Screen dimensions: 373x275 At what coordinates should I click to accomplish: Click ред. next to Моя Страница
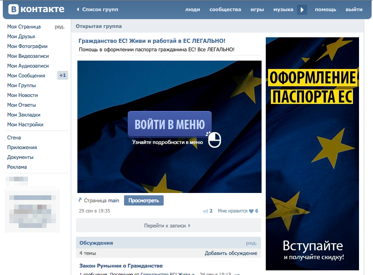tap(60, 27)
